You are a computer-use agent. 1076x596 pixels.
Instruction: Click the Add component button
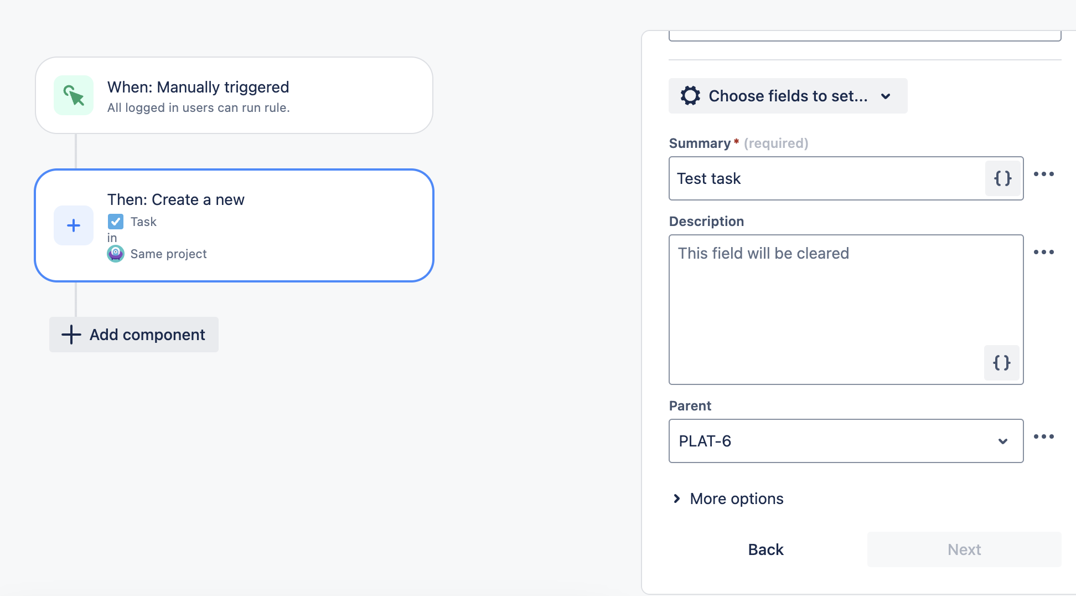(x=133, y=335)
